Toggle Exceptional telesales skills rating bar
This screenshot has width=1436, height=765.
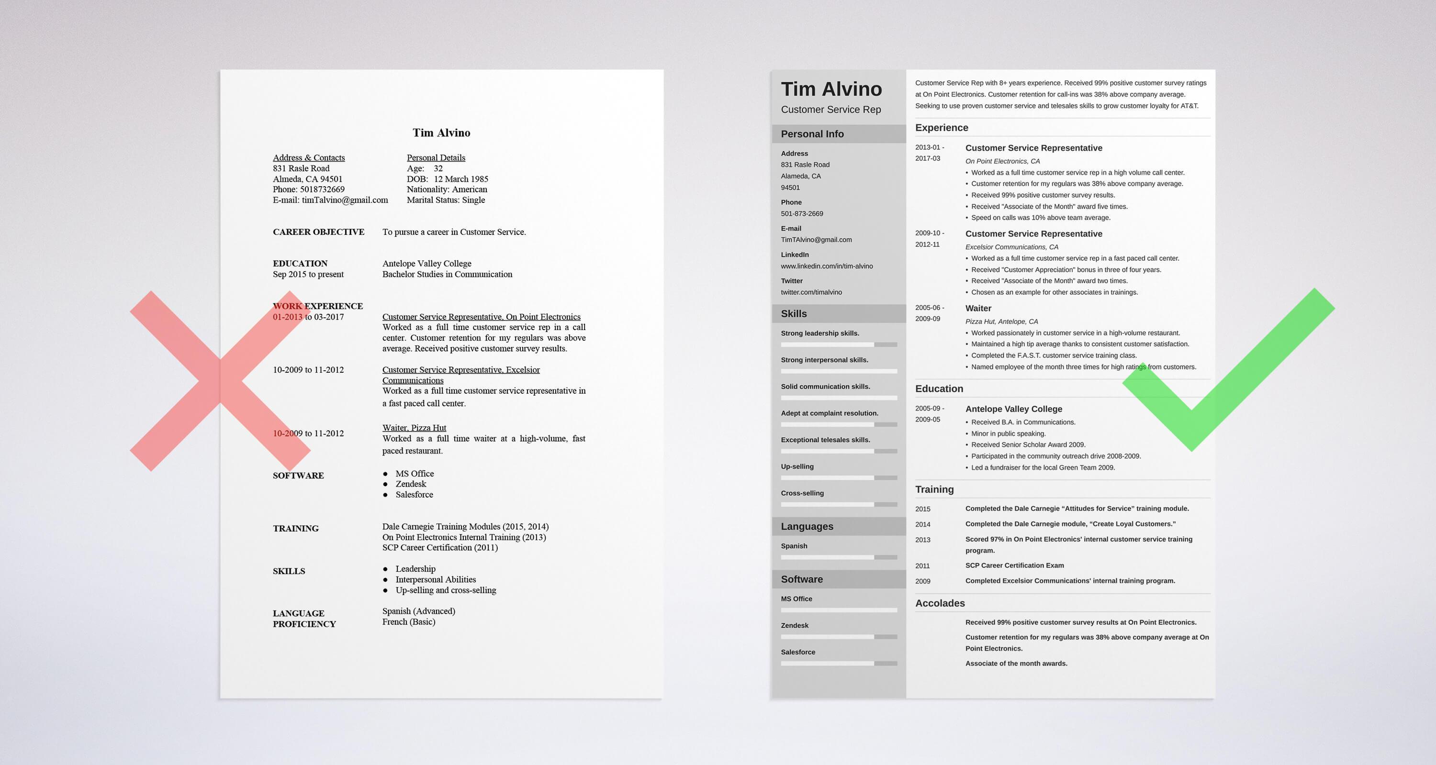click(835, 452)
